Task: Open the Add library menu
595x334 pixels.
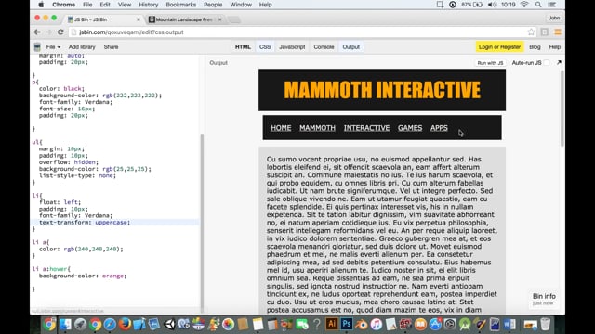Action: click(x=82, y=47)
